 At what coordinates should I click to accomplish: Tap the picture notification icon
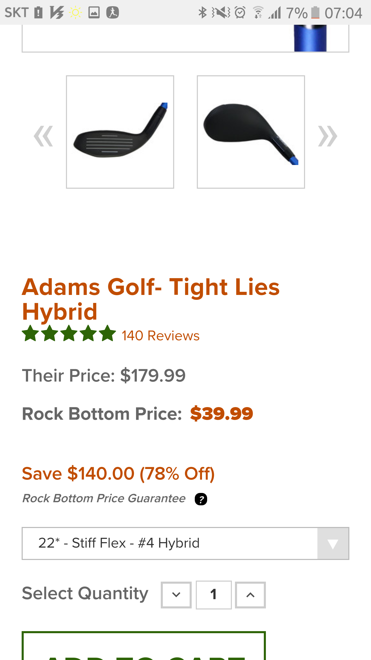tap(94, 12)
